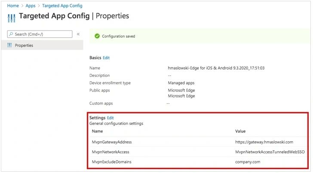Screen dimensions: 313x173
Task: Click the Description label
Action: pyautogui.click(x=100, y=76)
